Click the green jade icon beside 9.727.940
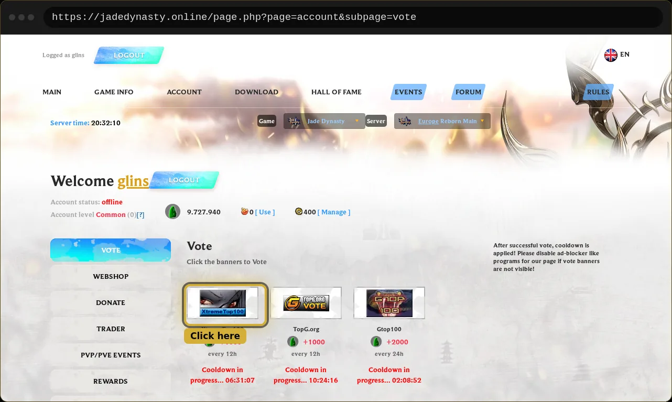 pos(172,212)
